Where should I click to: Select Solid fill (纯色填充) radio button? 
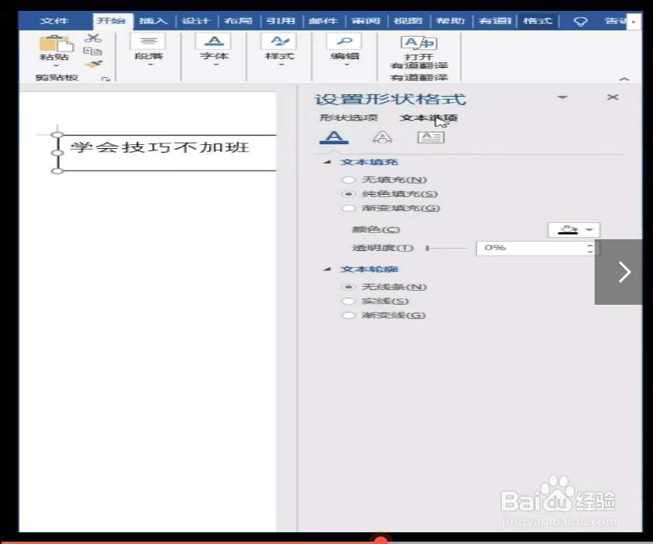pos(348,194)
